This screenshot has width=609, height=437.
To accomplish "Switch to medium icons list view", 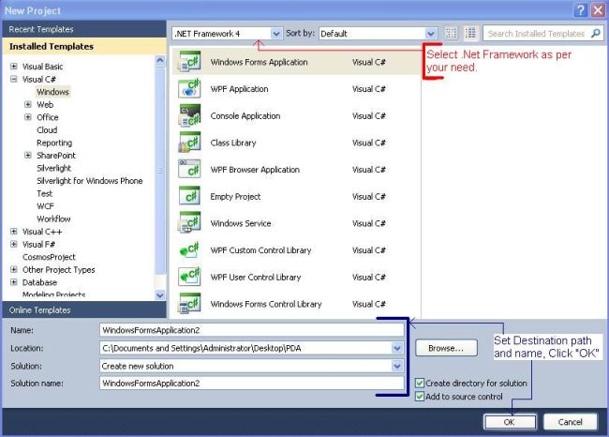I will (470, 33).
